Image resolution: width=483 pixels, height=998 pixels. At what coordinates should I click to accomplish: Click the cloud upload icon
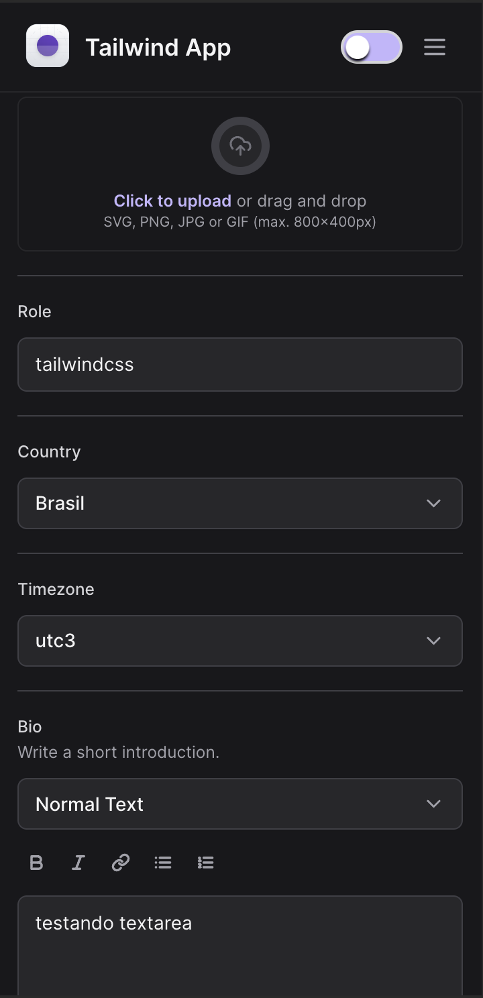240,146
